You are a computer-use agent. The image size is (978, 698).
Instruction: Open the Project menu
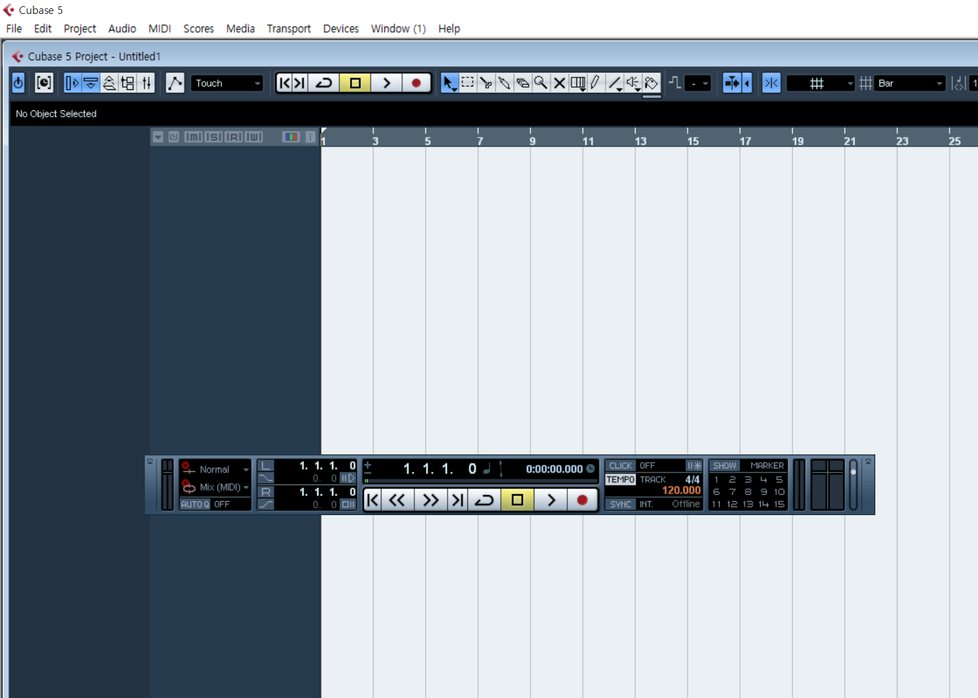click(80, 29)
